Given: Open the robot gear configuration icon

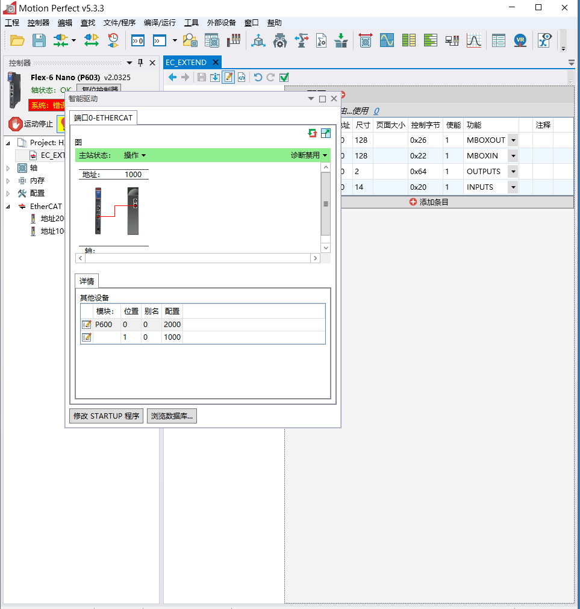Looking at the screenshot, I should (x=280, y=40).
